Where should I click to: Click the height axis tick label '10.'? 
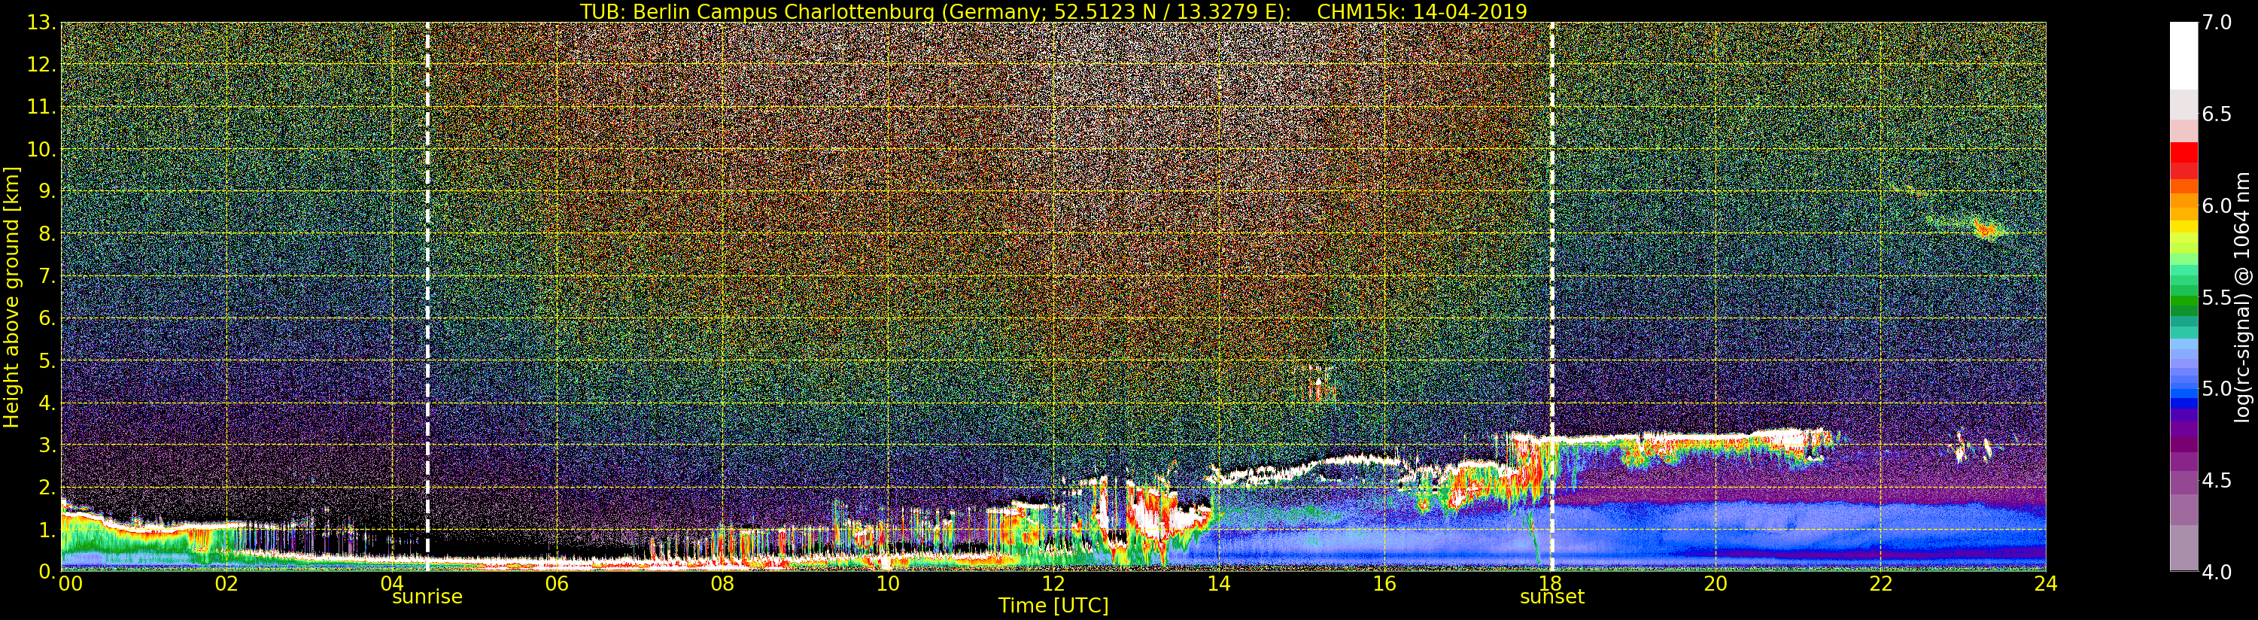tap(41, 149)
